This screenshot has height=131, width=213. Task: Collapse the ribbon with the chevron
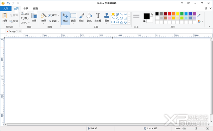209,27
